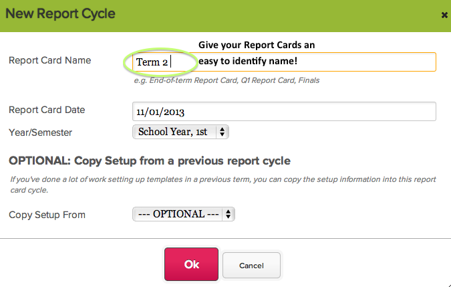Viewport: 451px width, 287px height.
Task: Click the New Report Cycle title
Action: [x=62, y=13]
